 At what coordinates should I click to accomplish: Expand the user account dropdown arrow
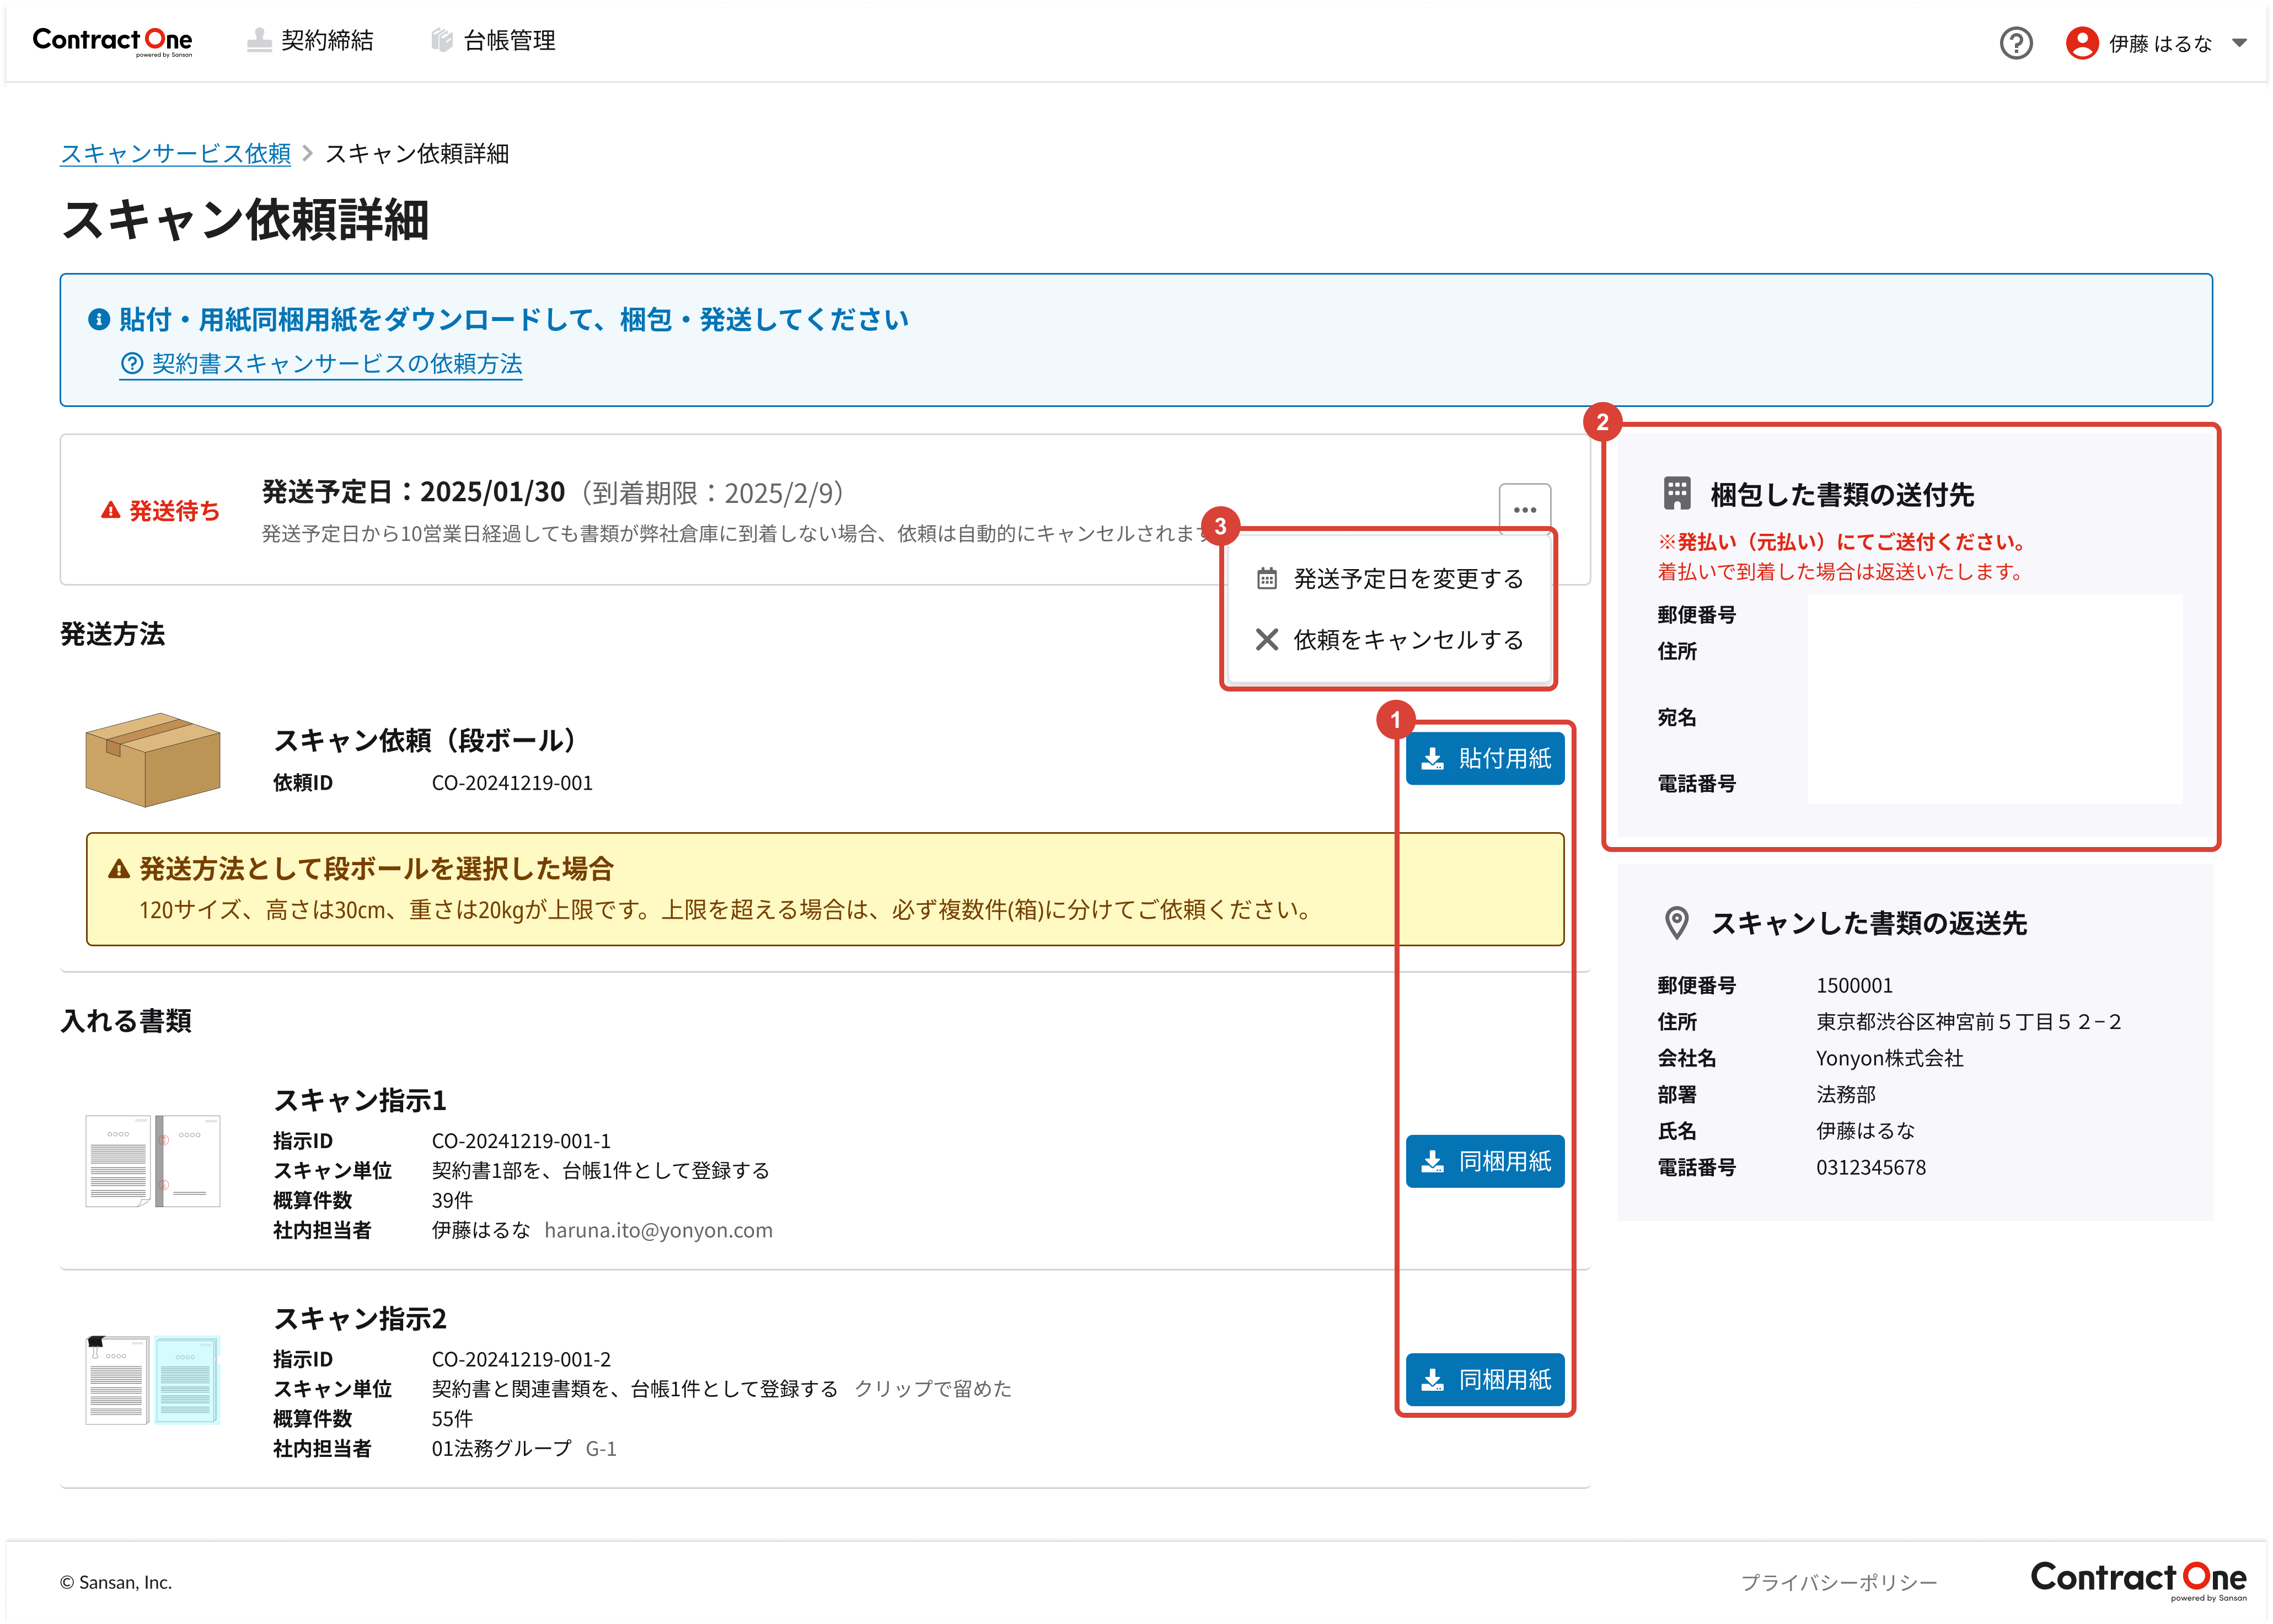click(x=2239, y=43)
